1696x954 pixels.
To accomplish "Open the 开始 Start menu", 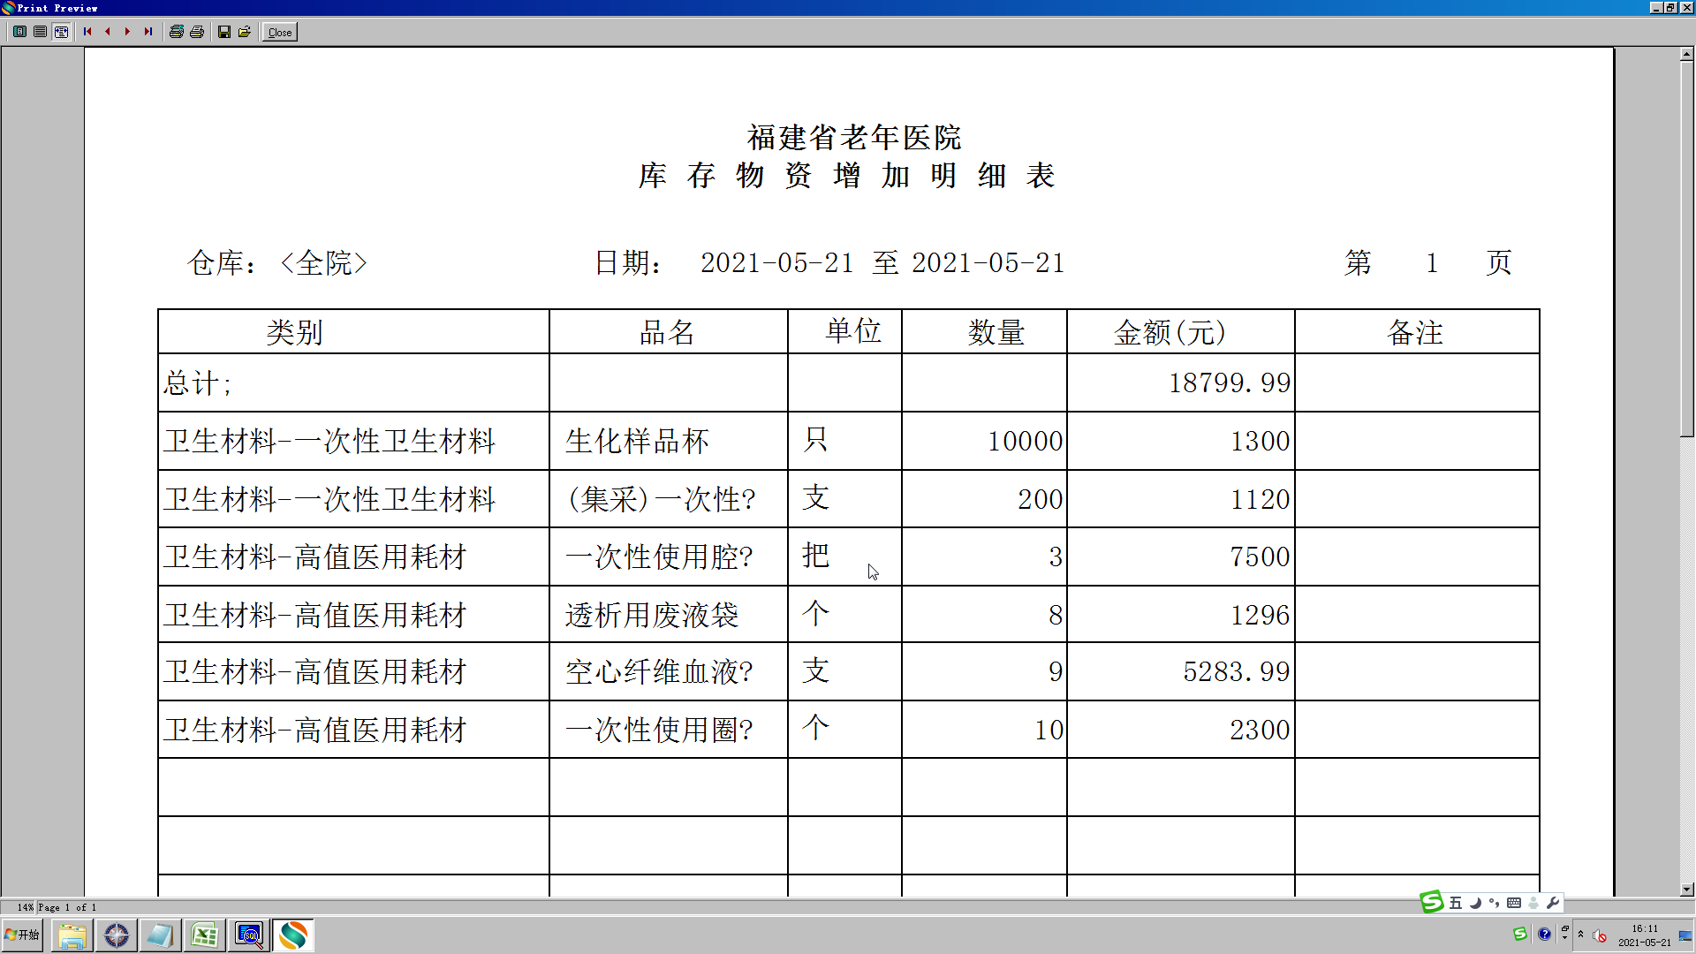I will tap(23, 935).
